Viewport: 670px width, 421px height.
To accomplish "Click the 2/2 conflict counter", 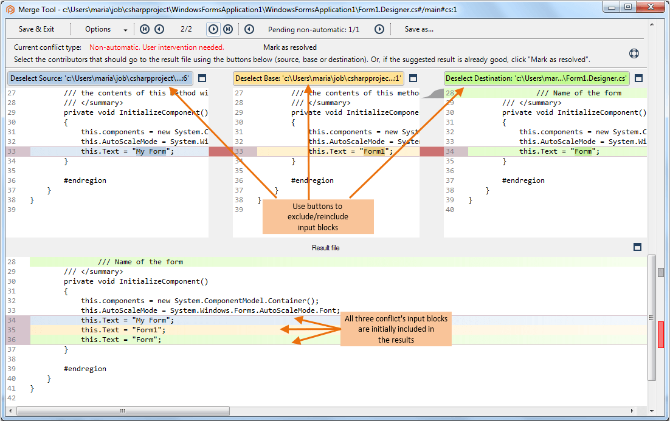I will click(x=186, y=29).
